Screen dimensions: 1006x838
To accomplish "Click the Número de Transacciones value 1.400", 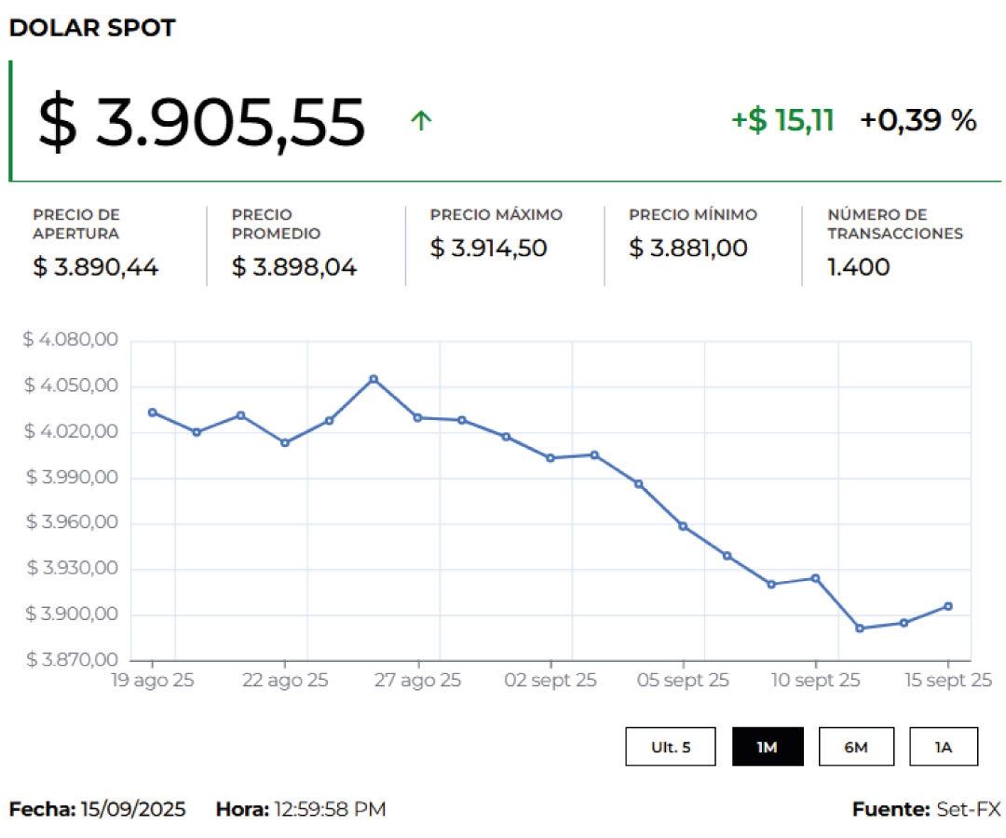I will tap(859, 267).
